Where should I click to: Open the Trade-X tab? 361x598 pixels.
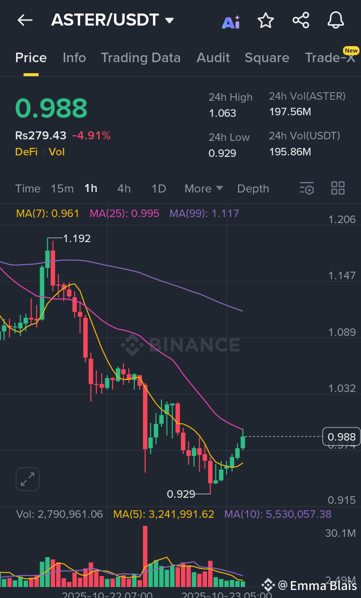[x=330, y=58]
